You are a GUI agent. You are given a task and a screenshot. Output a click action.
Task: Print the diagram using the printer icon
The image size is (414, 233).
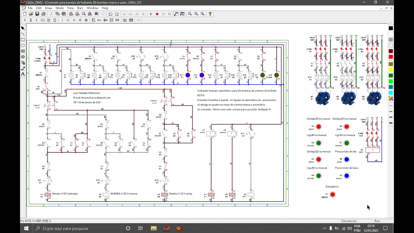(x=43, y=14)
